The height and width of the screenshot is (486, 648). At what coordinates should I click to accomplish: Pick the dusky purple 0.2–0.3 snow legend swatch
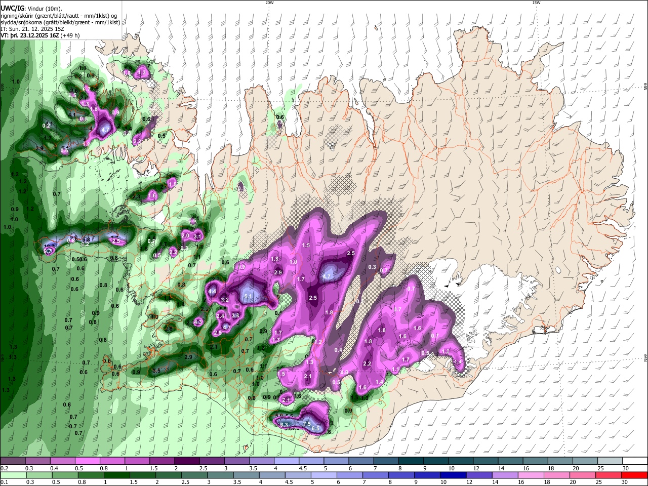tap(13, 461)
